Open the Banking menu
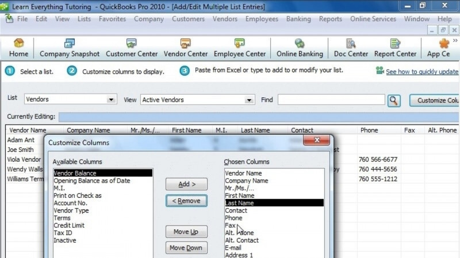 (x=298, y=19)
